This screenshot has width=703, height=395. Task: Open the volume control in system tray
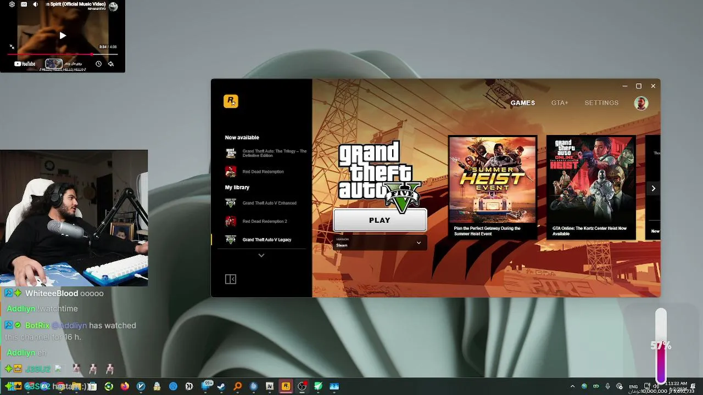[656, 386]
